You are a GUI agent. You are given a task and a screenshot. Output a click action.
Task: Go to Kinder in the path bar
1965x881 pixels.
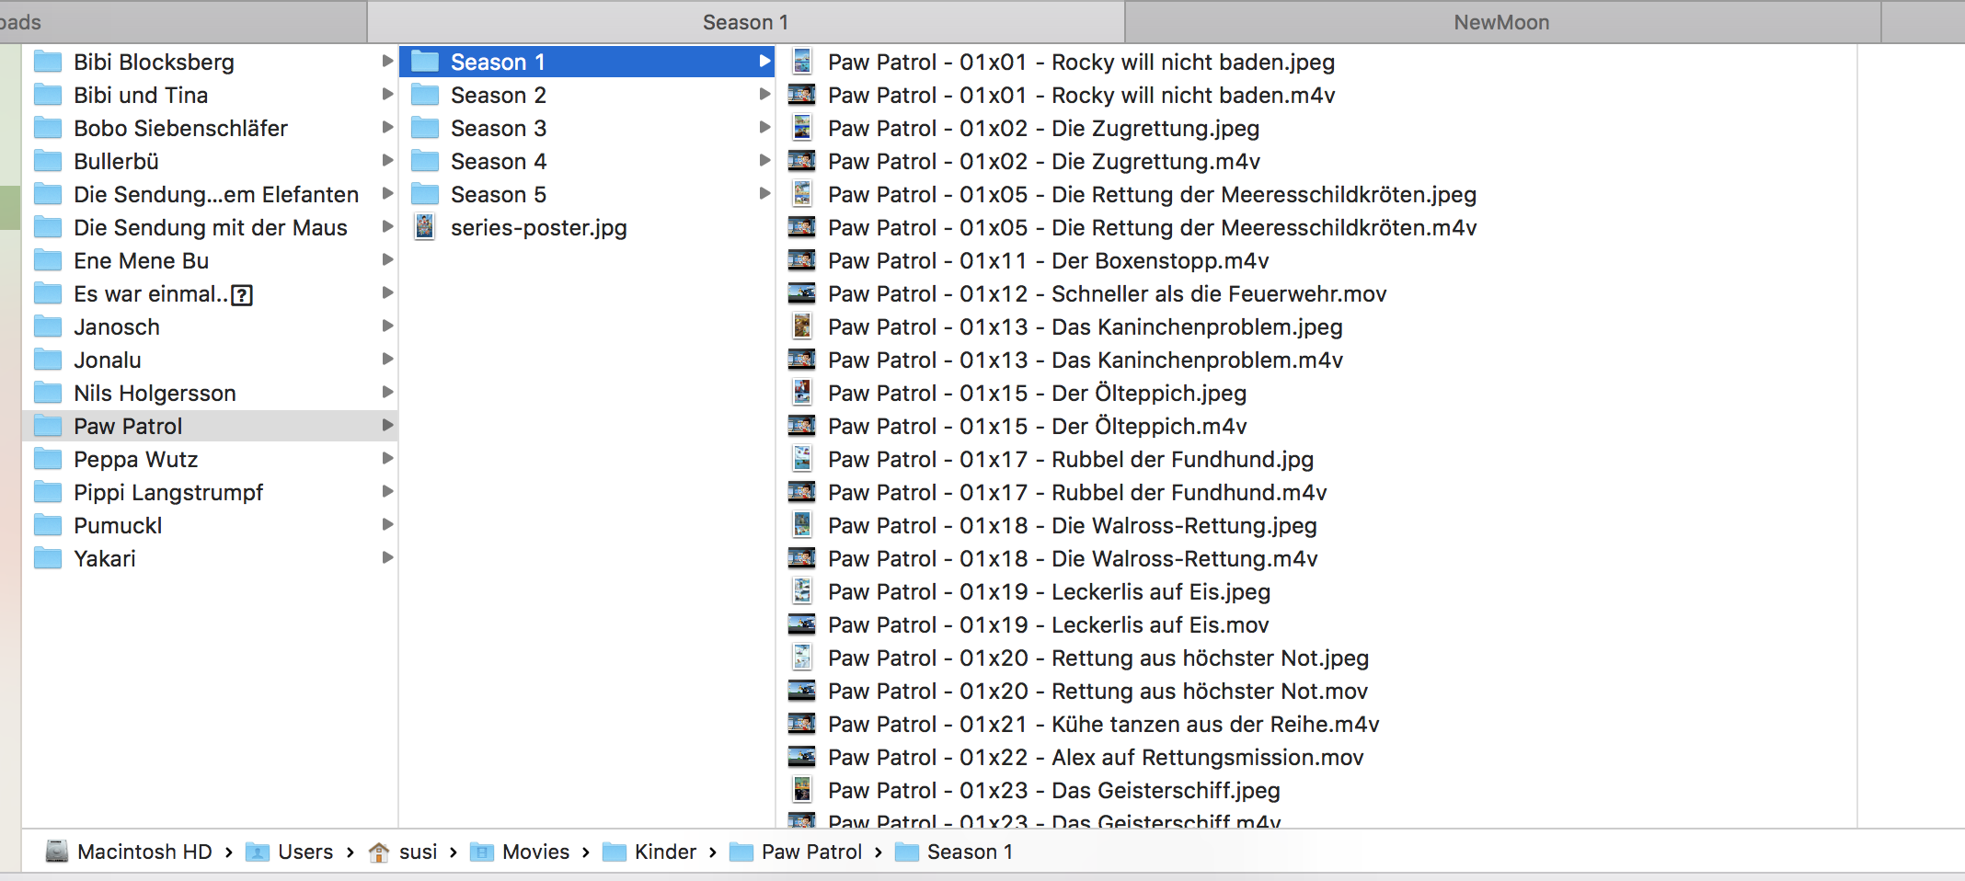tap(649, 852)
